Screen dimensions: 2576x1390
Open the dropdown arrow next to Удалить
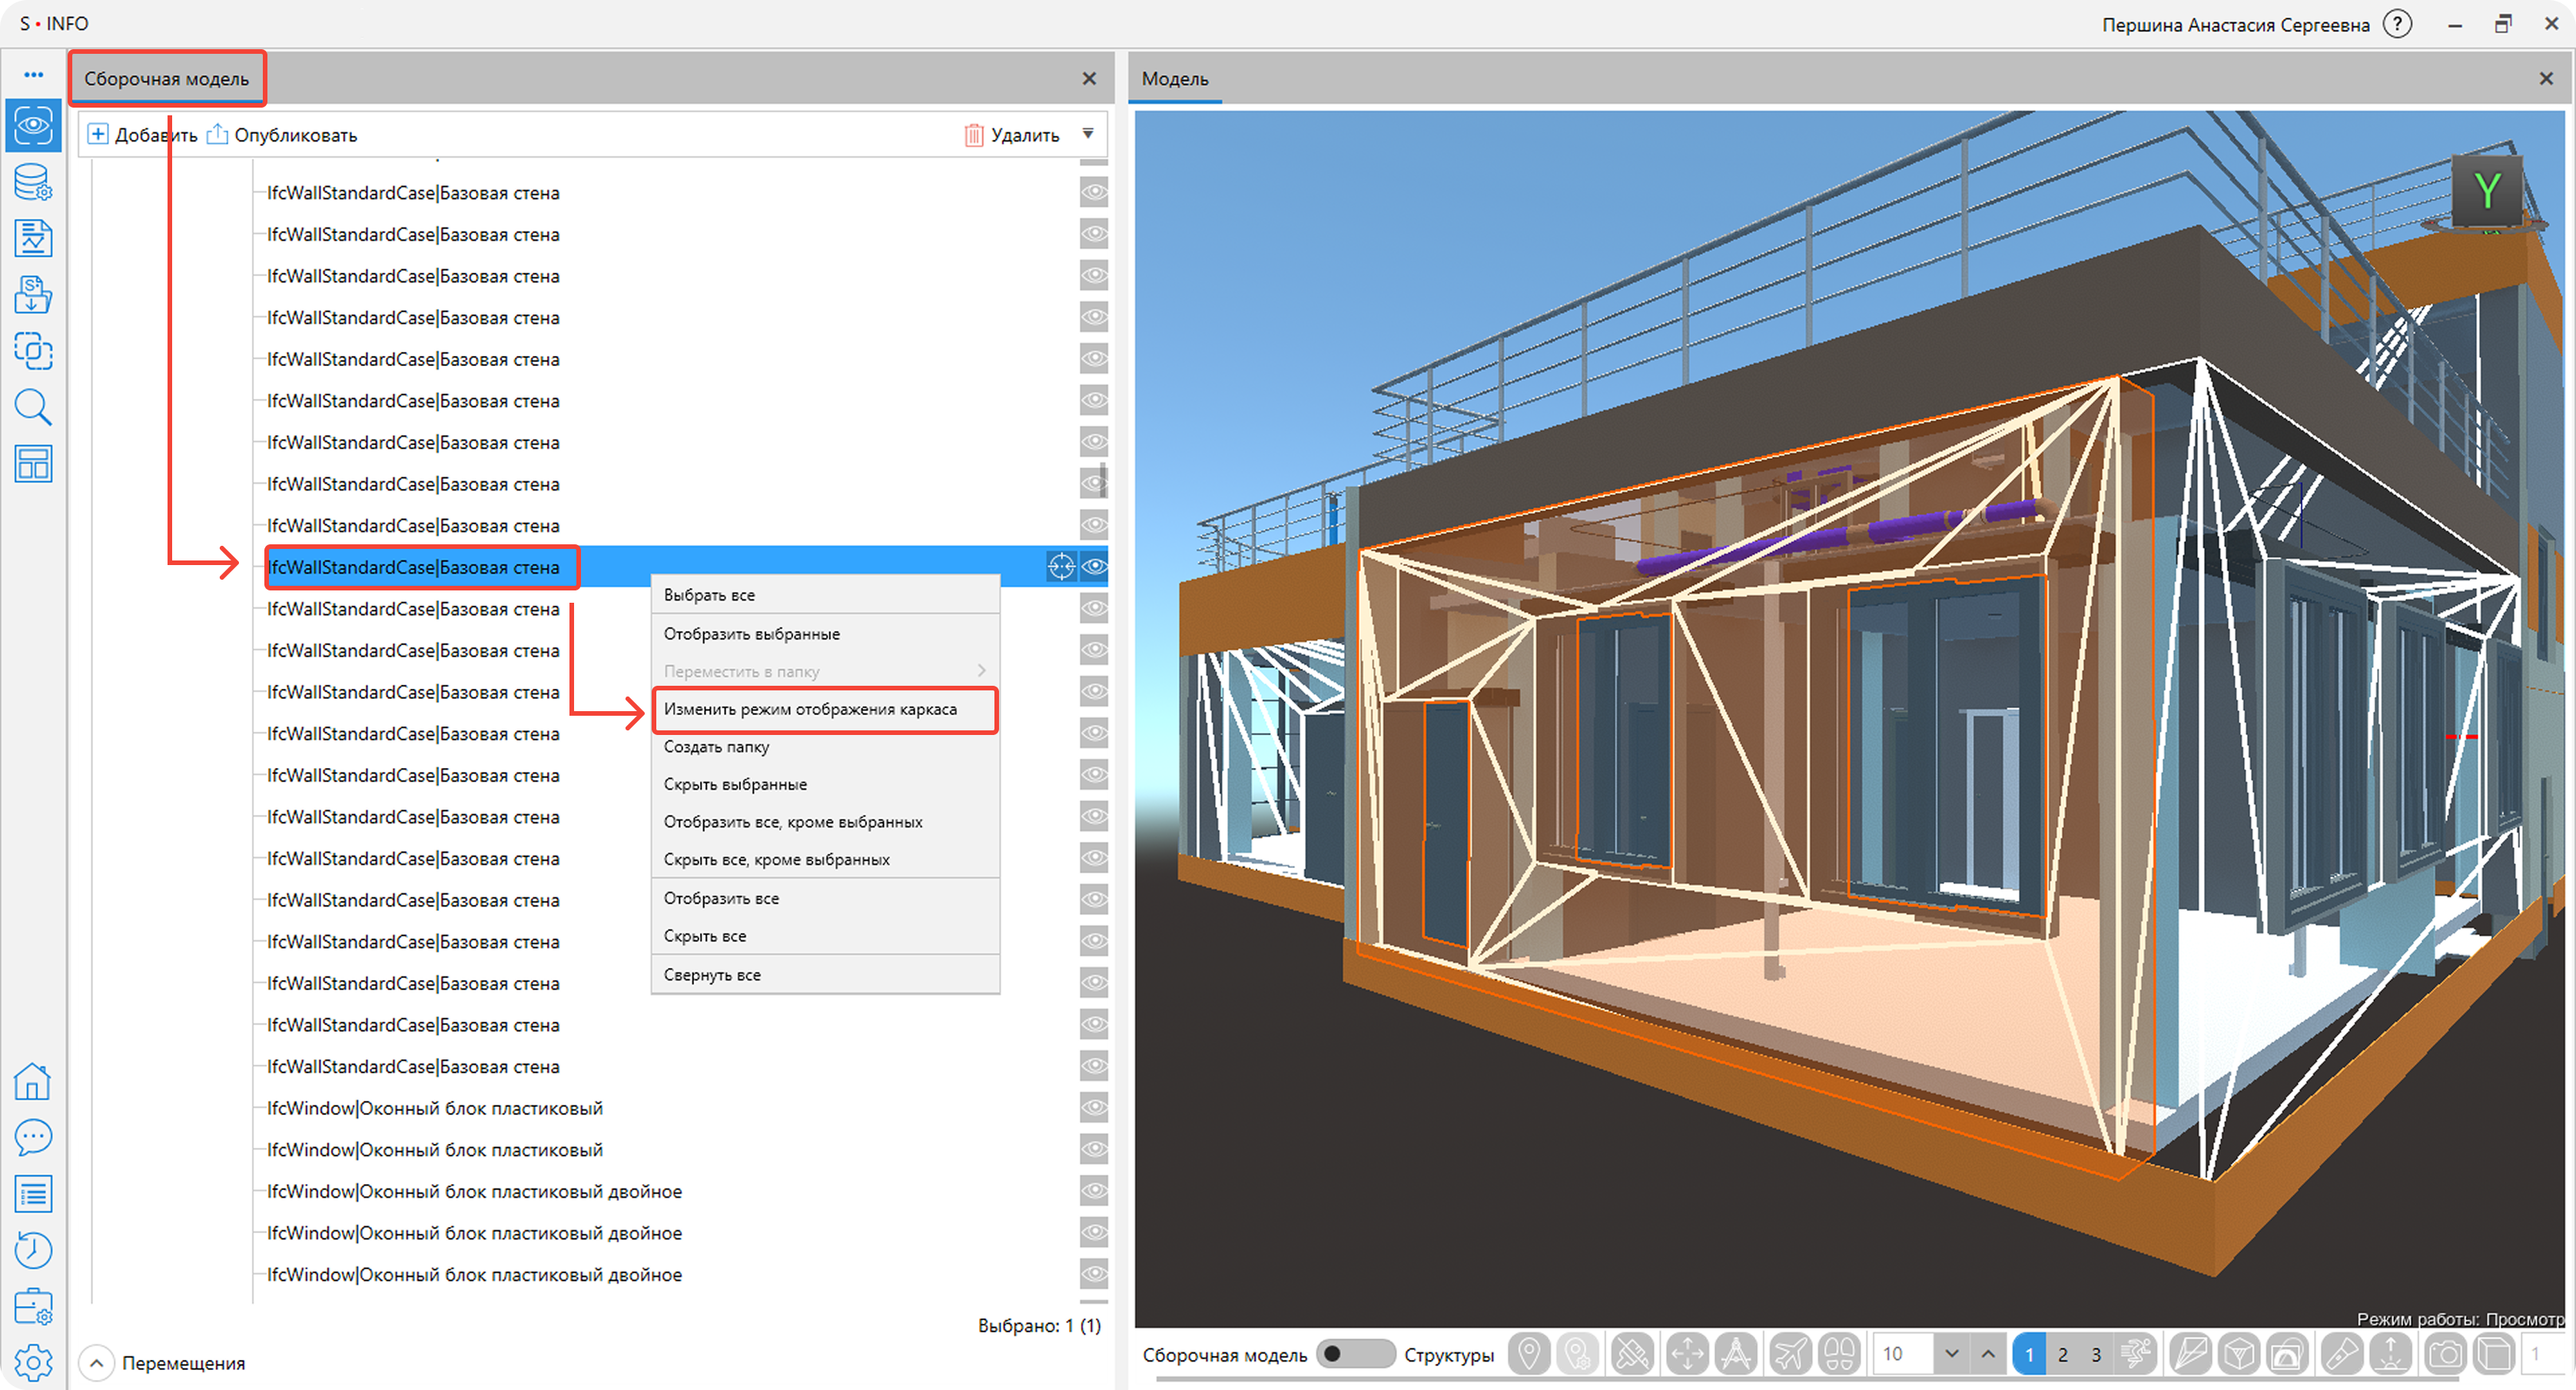coord(1088,134)
